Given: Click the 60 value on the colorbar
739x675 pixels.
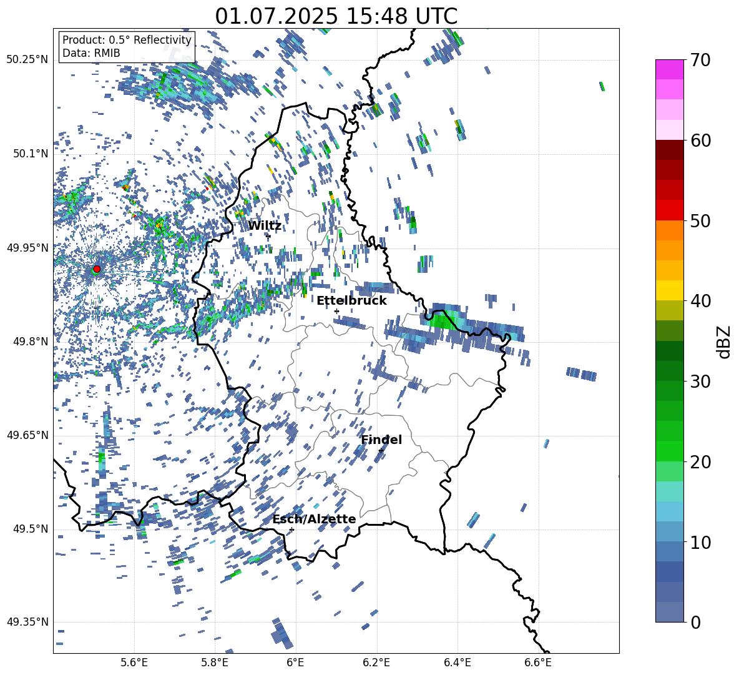Looking at the screenshot, I should [x=700, y=140].
